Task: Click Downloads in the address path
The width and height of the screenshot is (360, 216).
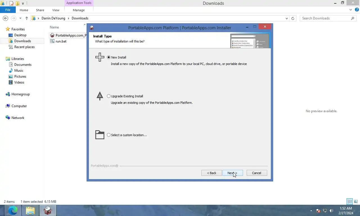Action: [80, 18]
